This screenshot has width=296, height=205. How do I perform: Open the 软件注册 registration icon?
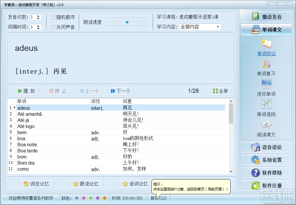tap(266, 186)
